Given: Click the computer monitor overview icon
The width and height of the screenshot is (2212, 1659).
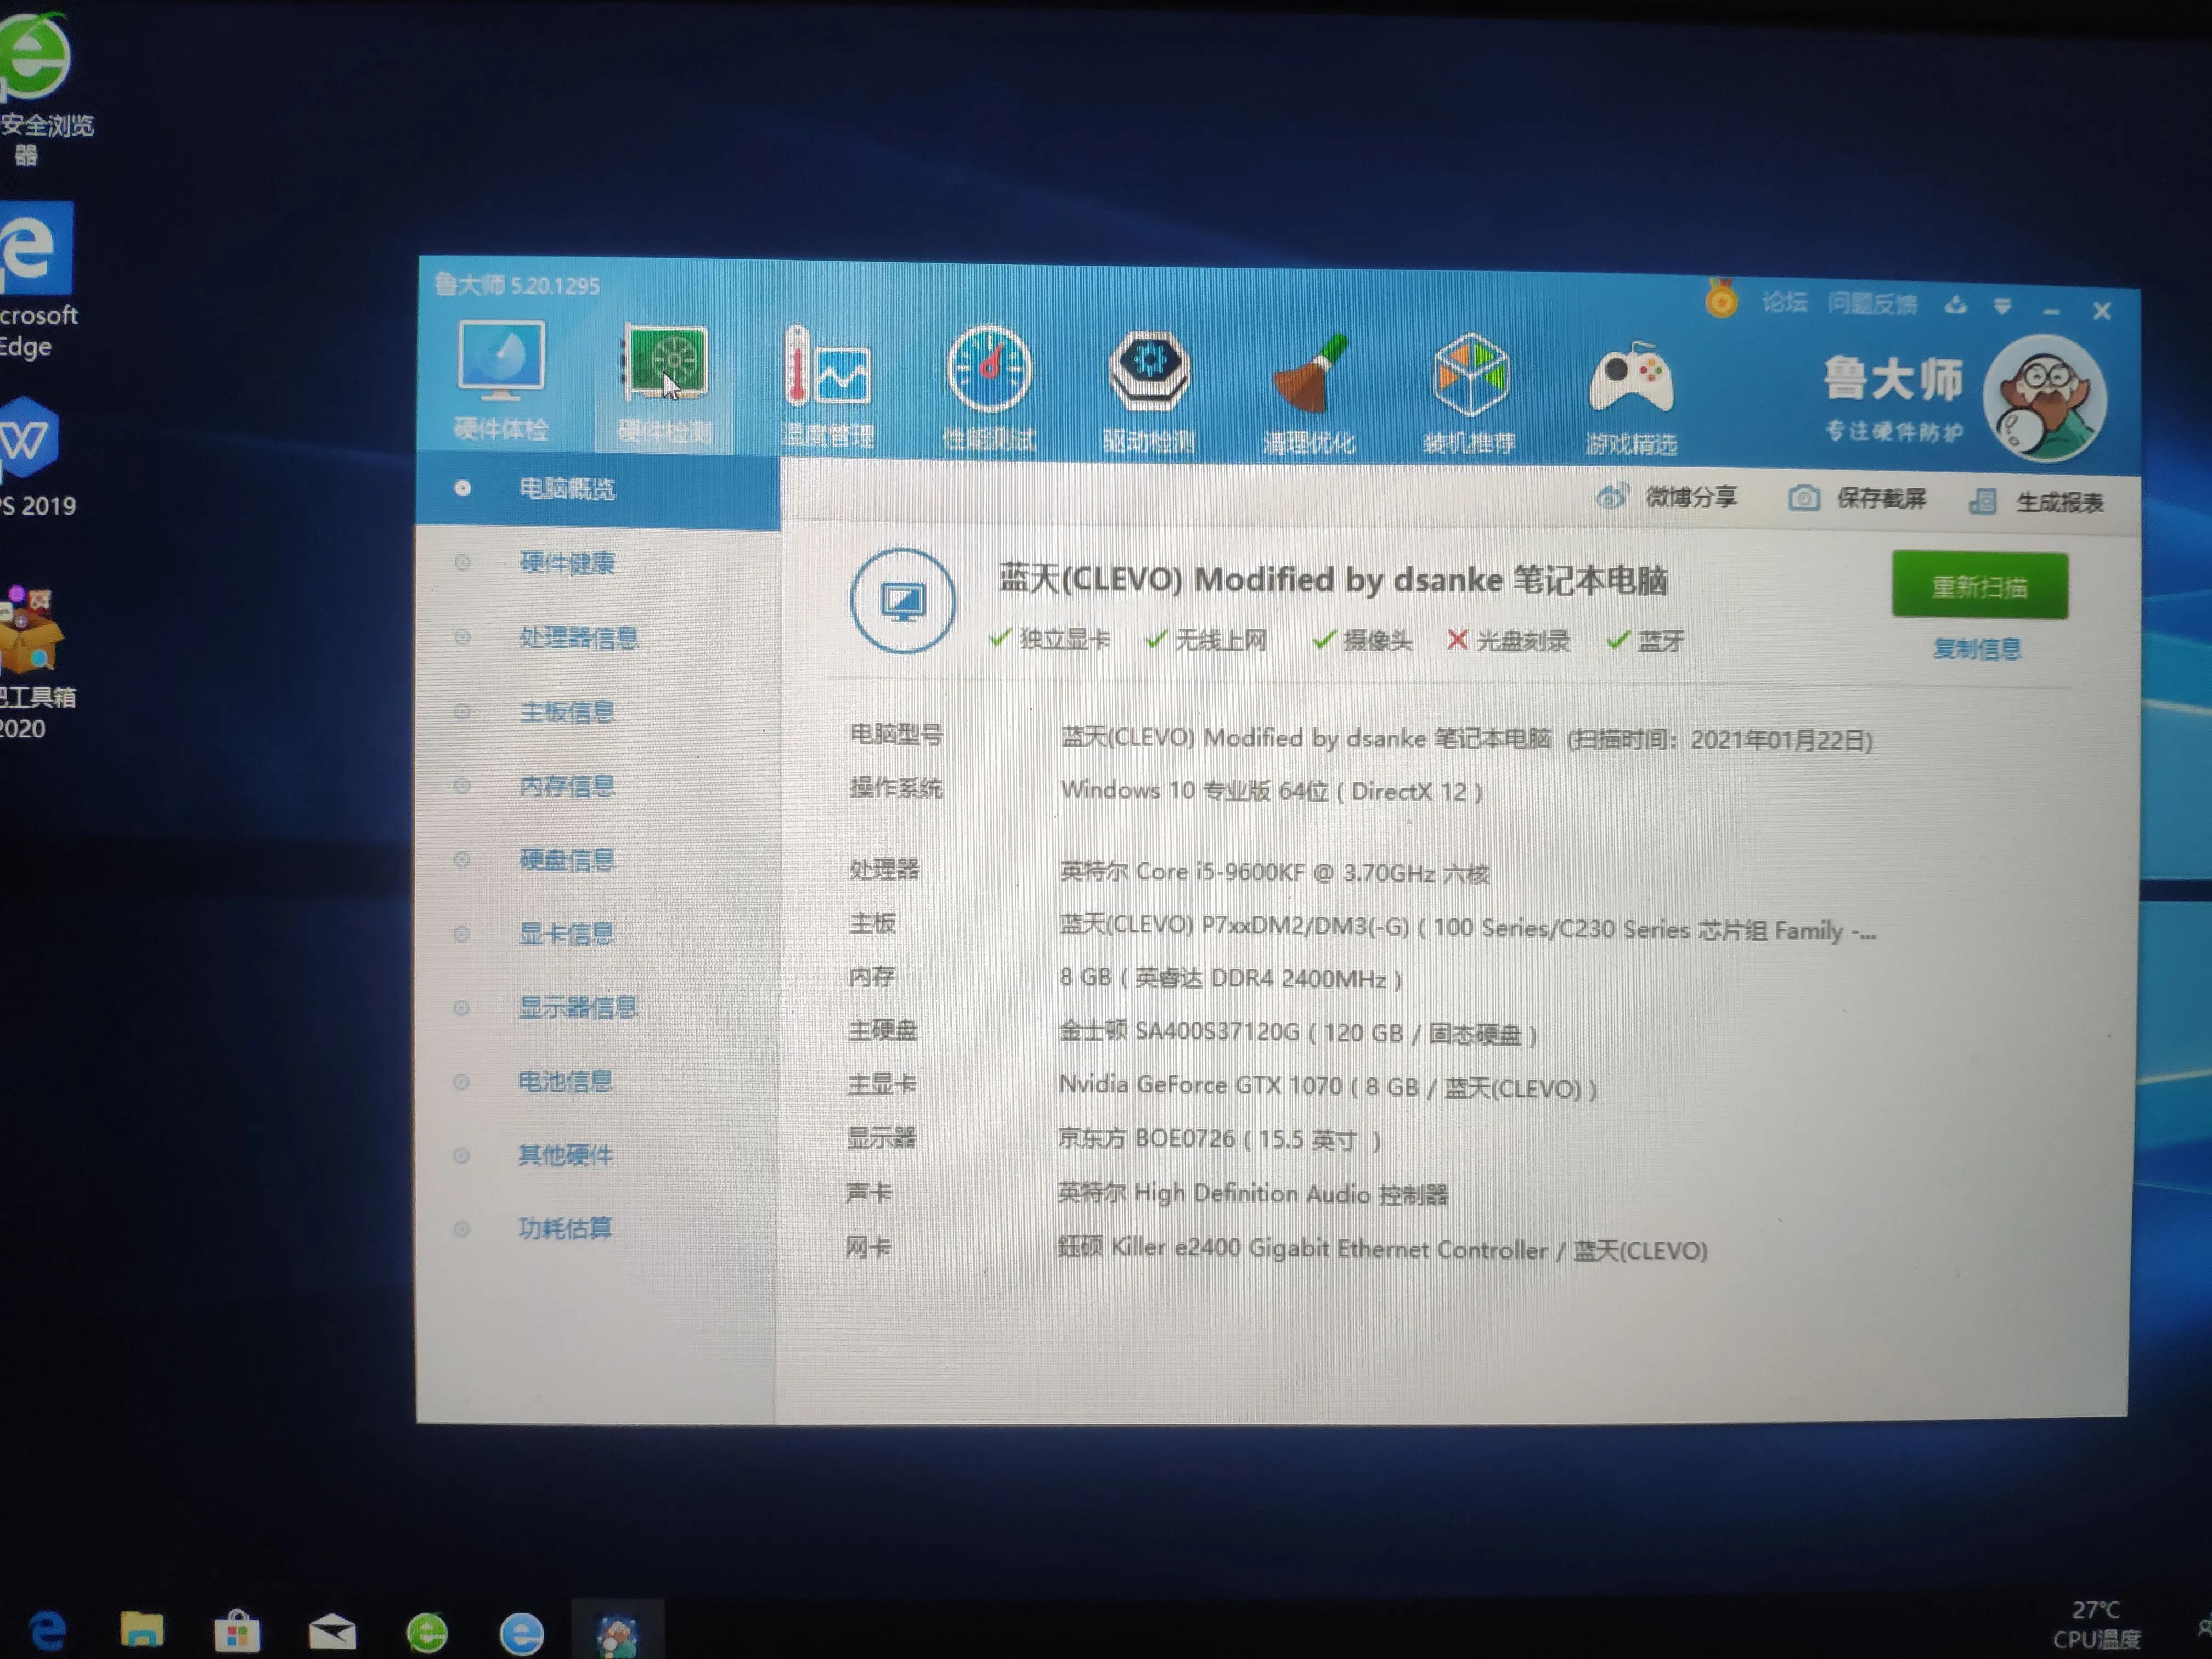Looking at the screenshot, I should coord(903,601).
